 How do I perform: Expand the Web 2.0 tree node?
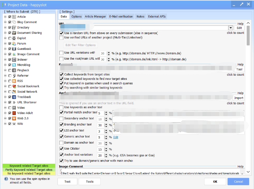(5, 118)
